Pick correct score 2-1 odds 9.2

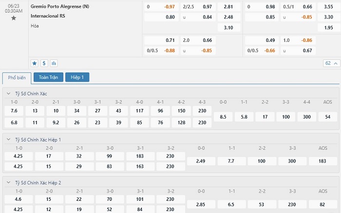(x=56, y=123)
